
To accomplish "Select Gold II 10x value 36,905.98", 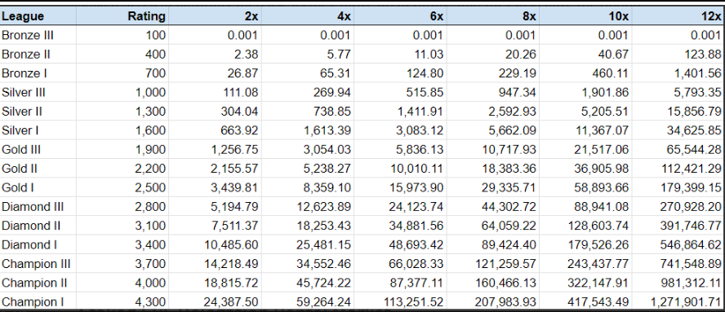I will point(585,169).
